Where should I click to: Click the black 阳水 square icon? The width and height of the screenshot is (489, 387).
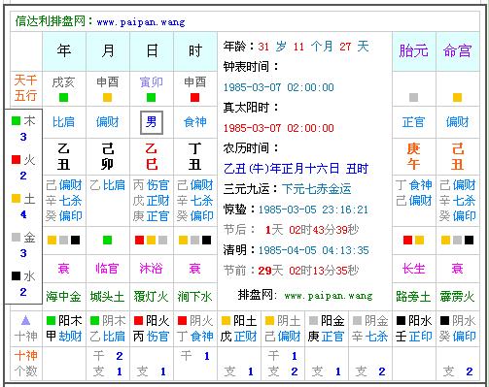coord(401,320)
